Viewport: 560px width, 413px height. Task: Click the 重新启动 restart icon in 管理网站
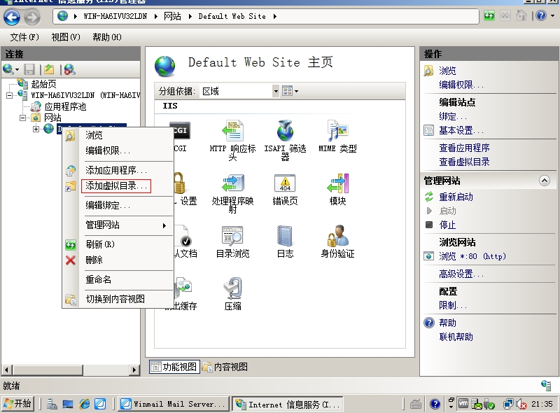(x=428, y=197)
